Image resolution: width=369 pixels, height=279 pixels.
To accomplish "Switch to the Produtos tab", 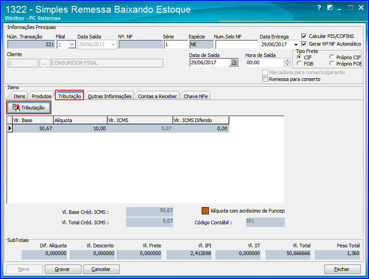I will pyautogui.click(x=42, y=96).
